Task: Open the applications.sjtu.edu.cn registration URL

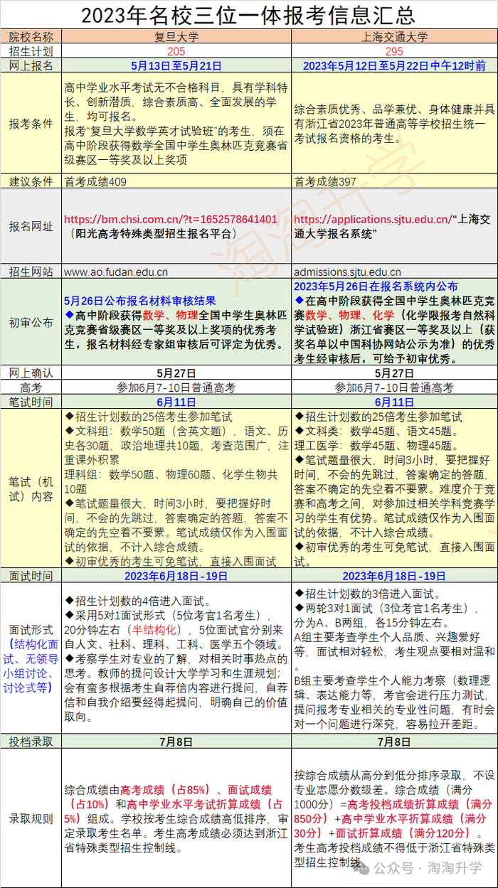Action: (x=372, y=219)
